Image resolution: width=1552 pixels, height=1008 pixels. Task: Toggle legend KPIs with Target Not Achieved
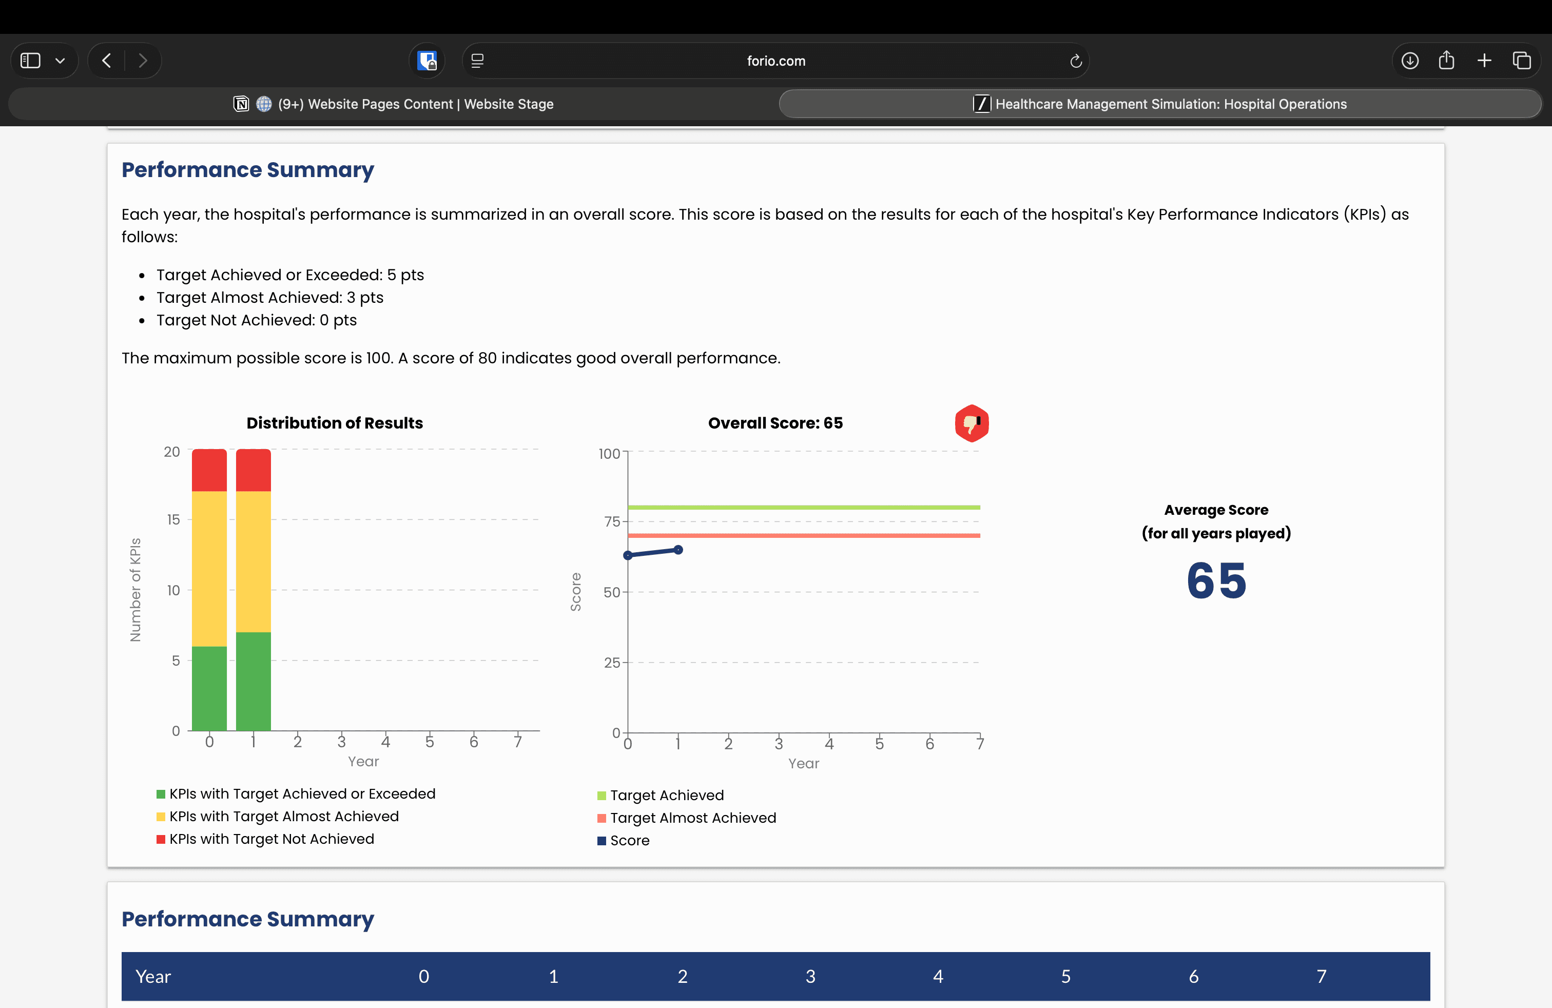(271, 839)
